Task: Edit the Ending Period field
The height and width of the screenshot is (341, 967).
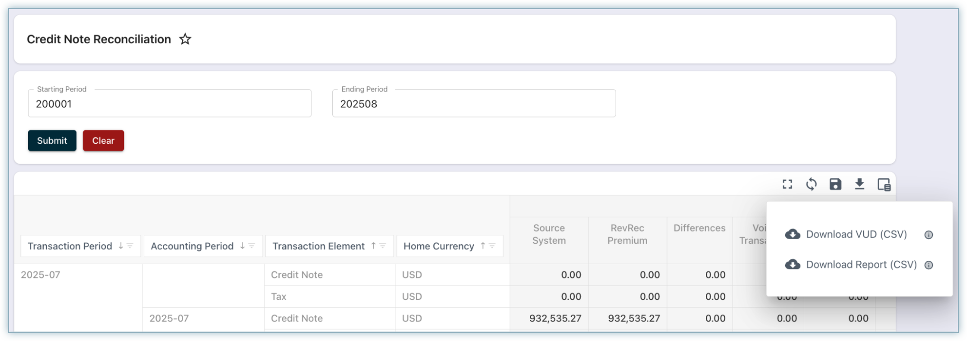Action: coord(474,104)
